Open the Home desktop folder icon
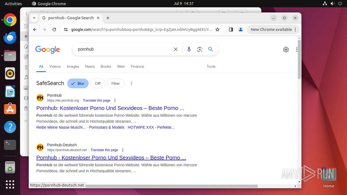Viewport: 347px width, 195px height. (x=329, y=178)
